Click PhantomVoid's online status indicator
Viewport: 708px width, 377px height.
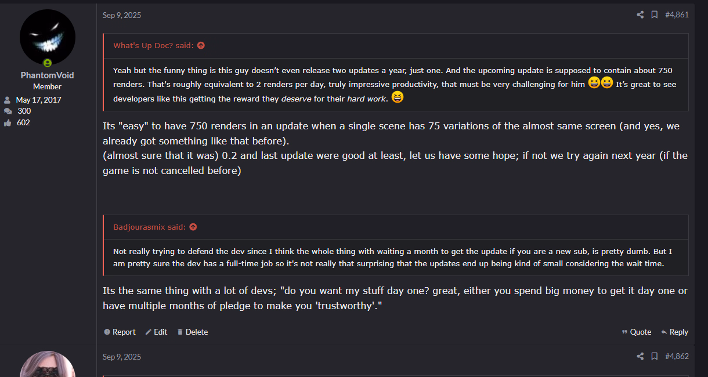[48, 63]
